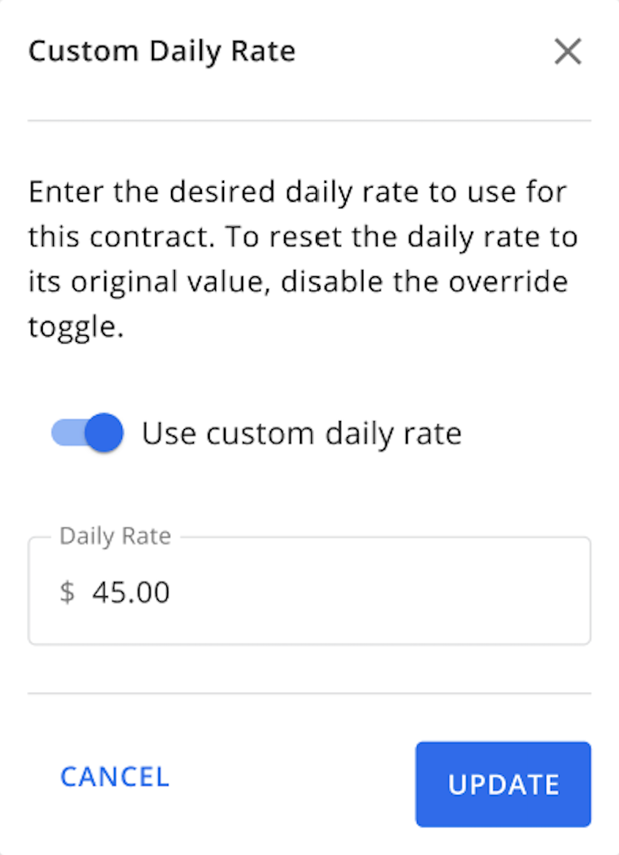Click the "Custom Daily Rate" dialog title
619x855 pixels.
(x=161, y=52)
